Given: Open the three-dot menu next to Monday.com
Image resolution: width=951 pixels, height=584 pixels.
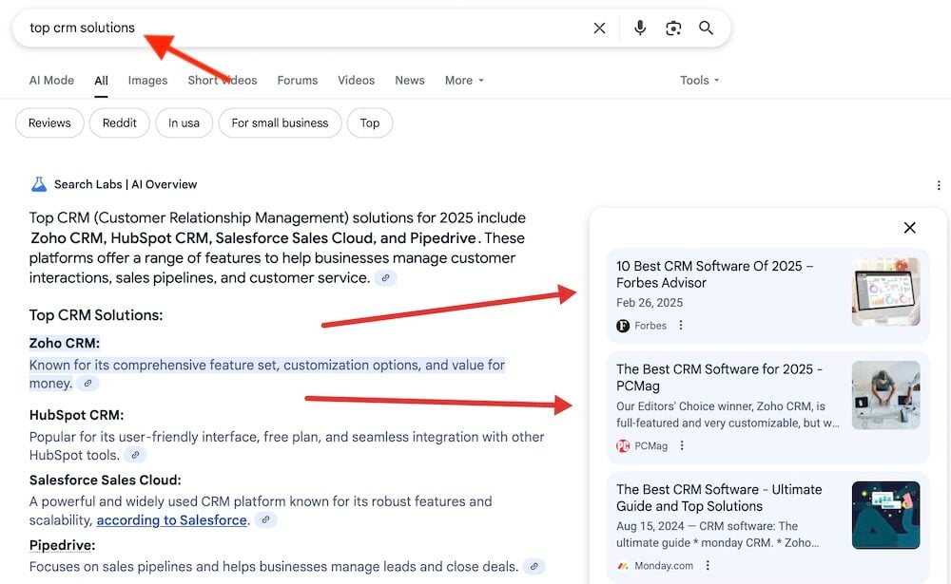Looking at the screenshot, I should point(708,565).
